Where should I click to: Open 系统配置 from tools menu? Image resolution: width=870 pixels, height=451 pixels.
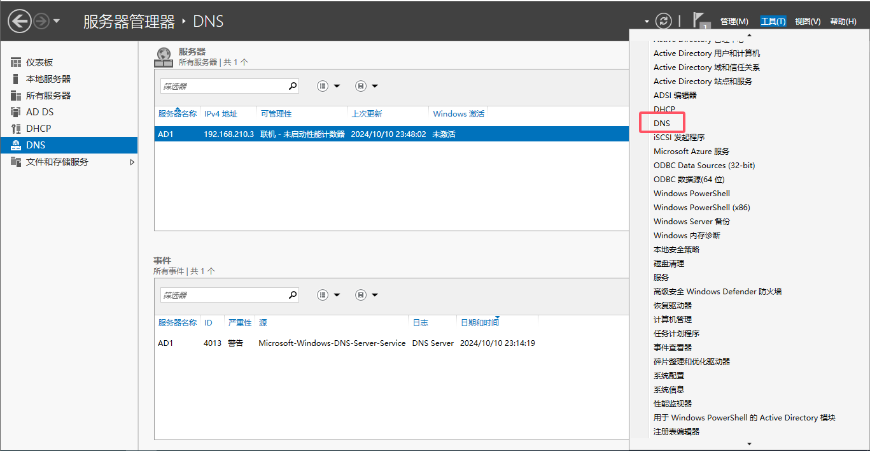tap(669, 376)
